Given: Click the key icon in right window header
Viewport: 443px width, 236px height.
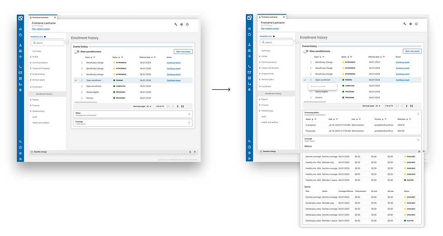Looking at the screenshot, I should (405, 24).
